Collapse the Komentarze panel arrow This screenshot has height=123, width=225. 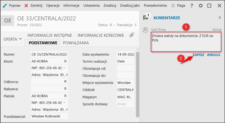point(220,18)
